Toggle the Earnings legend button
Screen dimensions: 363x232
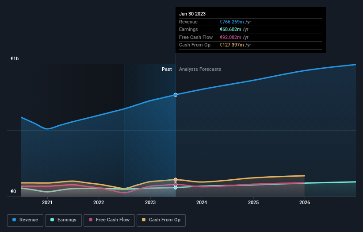(63, 220)
